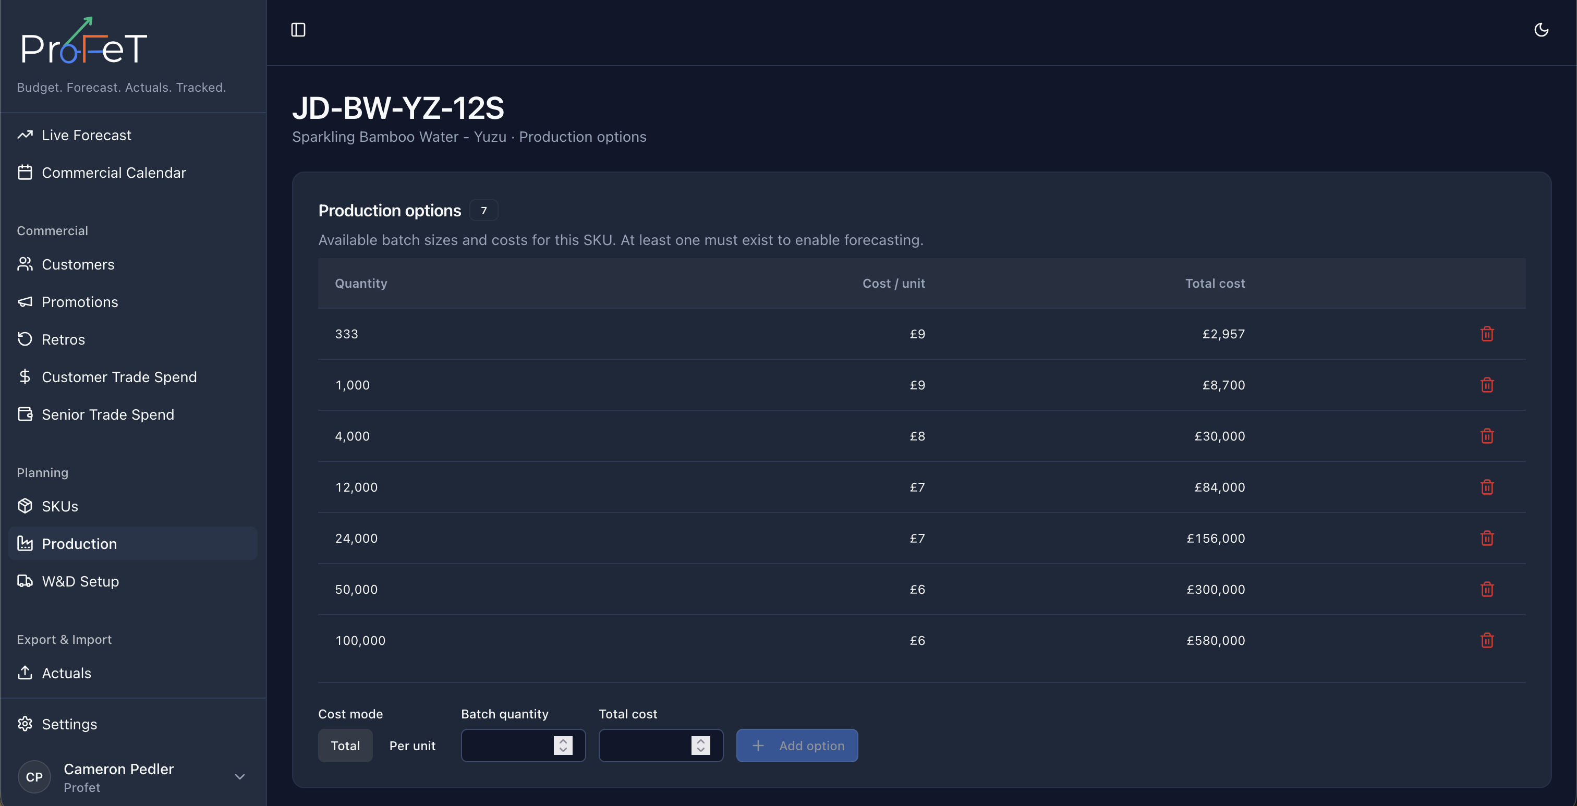Click the 12,000 quantity cell
The height and width of the screenshot is (806, 1577).
[356, 487]
